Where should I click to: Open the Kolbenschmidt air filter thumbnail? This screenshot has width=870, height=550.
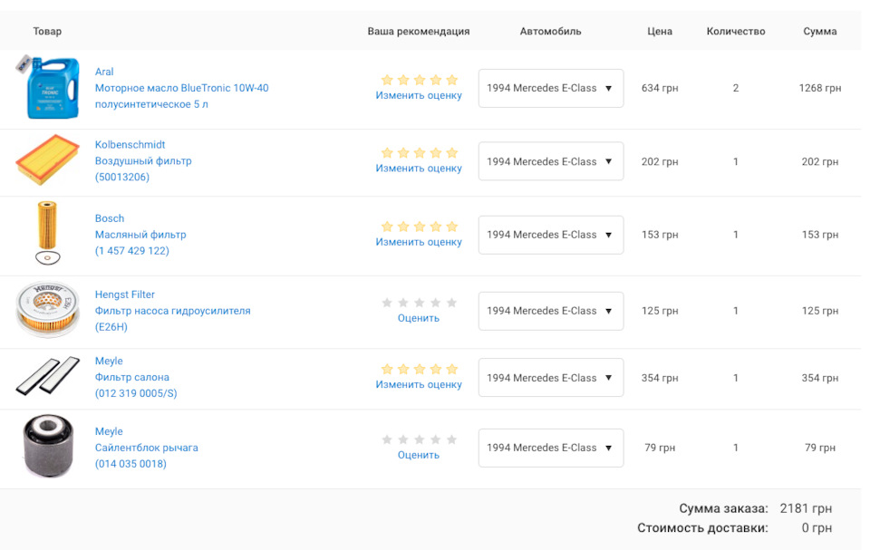(x=48, y=159)
